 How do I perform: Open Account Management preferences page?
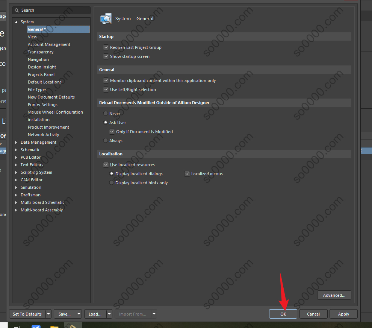[49, 44]
